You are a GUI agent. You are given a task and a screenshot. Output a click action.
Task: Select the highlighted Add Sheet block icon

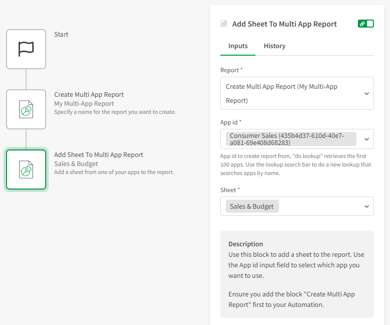tap(26, 170)
